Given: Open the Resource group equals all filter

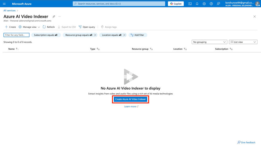Looking at the screenshot, I should (79, 35).
